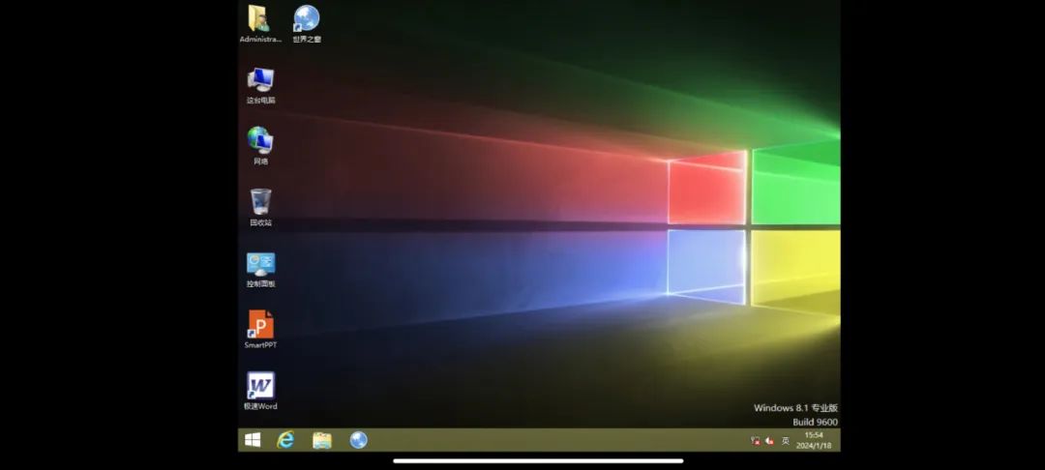Open the Windows Start button
Viewport: 1045px width, 470px height.
coord(253,440)
